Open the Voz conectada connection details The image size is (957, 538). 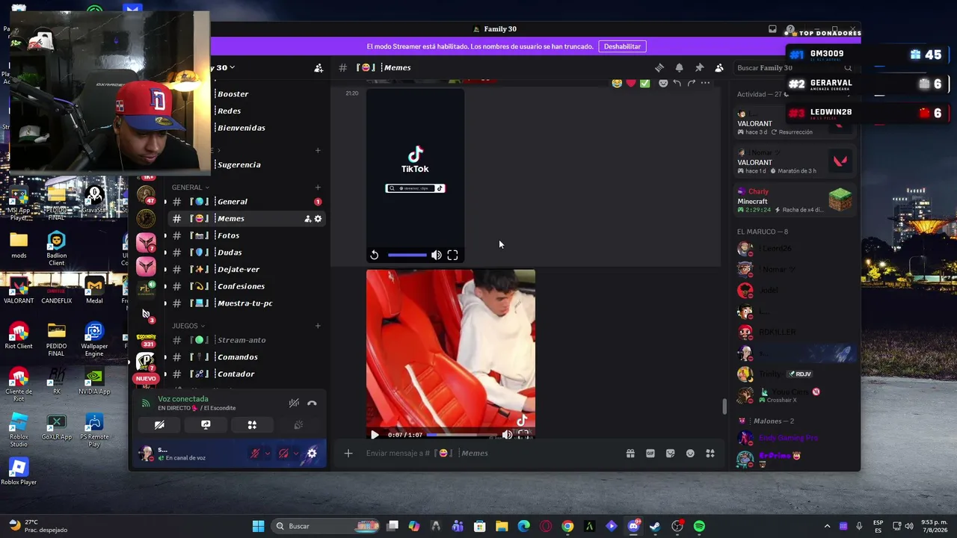[183, 400]
